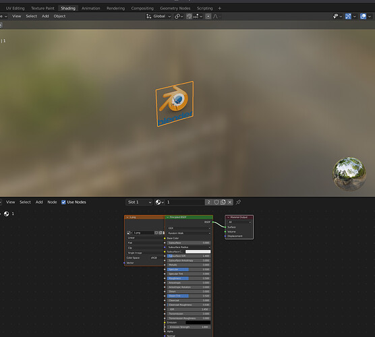Click the material user count 2 button

coord(208,202)
